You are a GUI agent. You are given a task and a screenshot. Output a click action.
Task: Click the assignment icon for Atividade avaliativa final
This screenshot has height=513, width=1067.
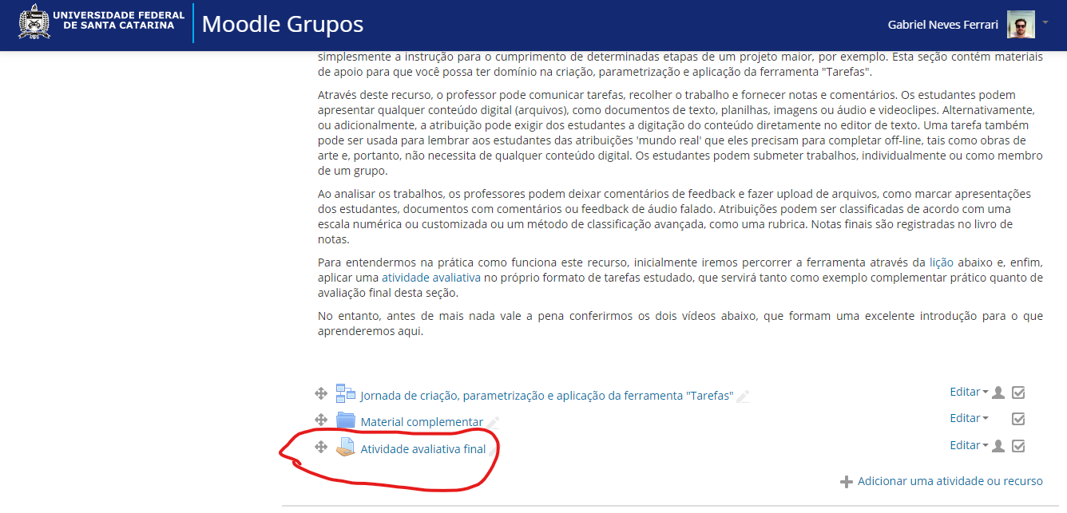point(346,448)
